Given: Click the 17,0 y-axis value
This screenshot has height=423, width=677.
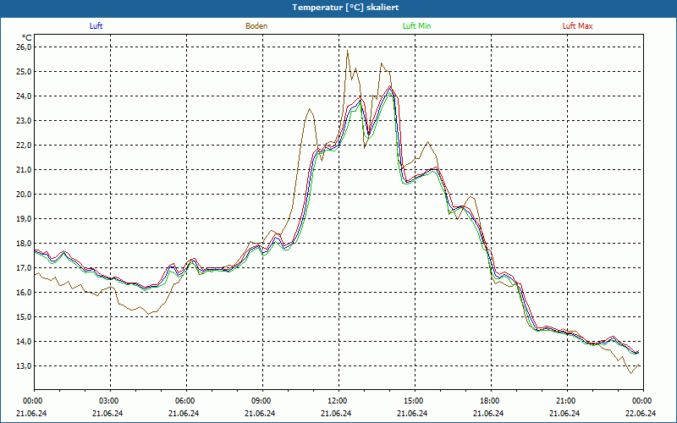Looking at the screenshot, I should (25, 267).
